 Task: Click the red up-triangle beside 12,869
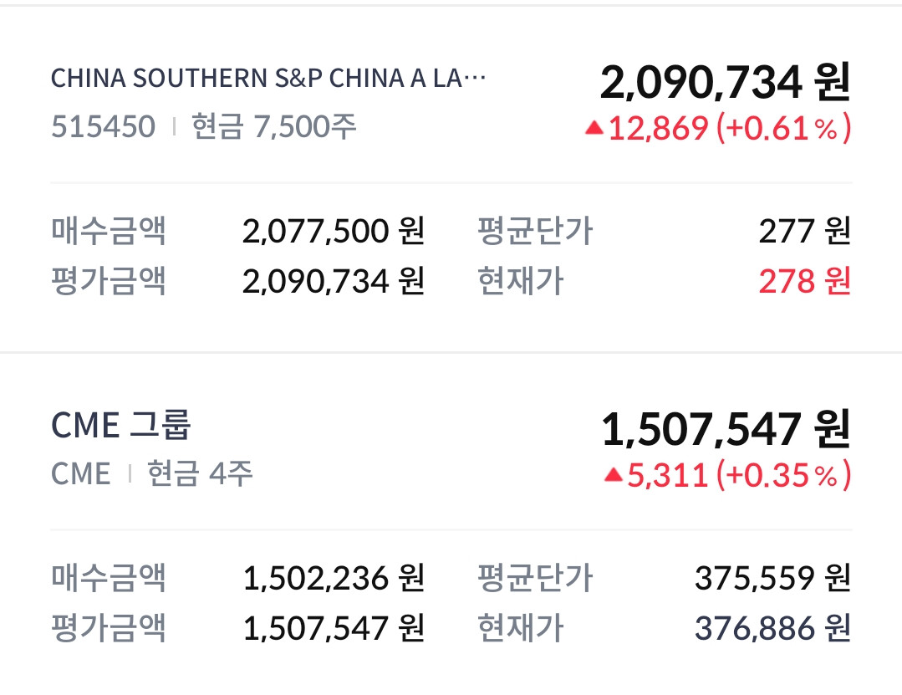(x=594, y=128)
